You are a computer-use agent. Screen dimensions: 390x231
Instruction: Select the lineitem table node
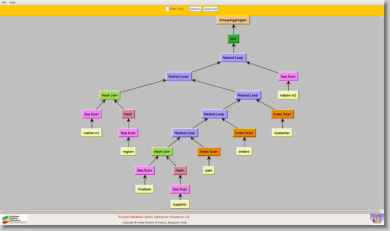(x=145, y=189)
